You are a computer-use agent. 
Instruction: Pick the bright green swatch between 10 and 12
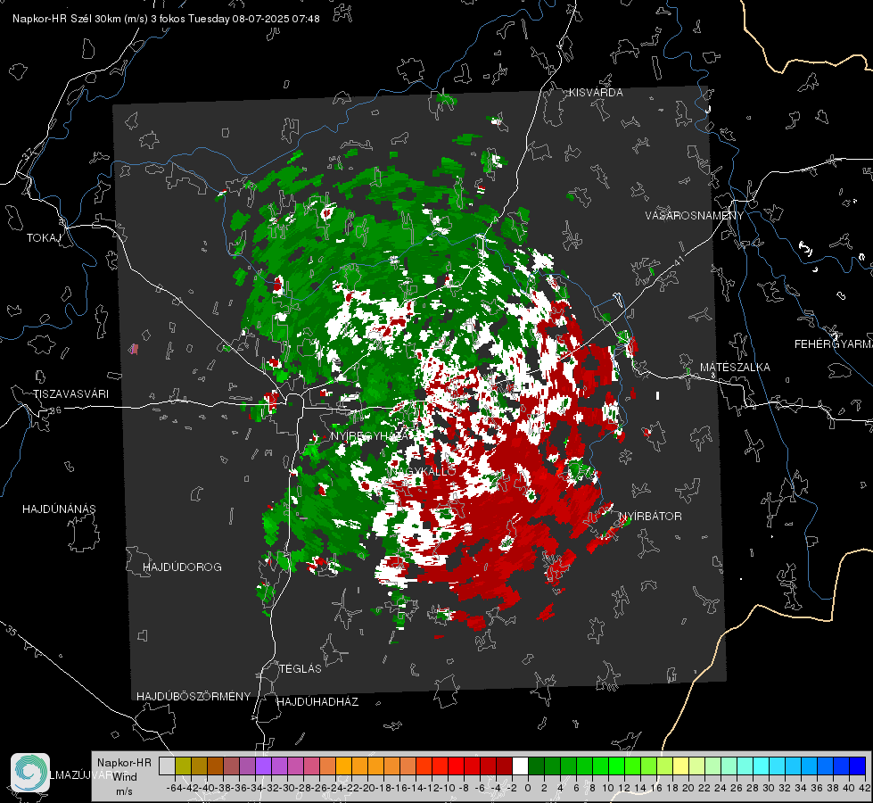(x=616, y=766)
